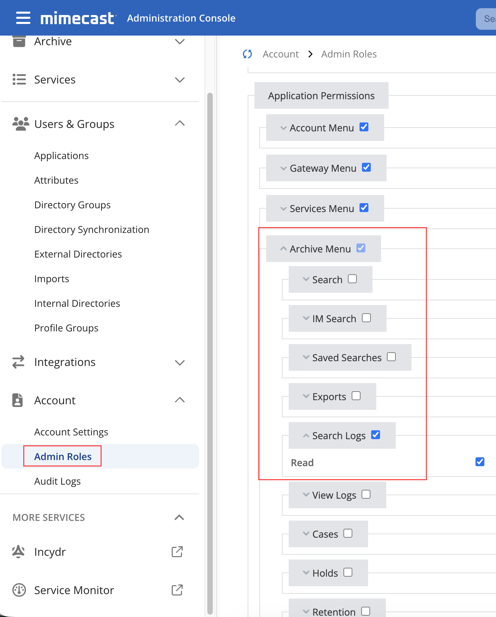496x617 pixels.
Task: Click the Integrations arrows icon
Action: (18, 362)
